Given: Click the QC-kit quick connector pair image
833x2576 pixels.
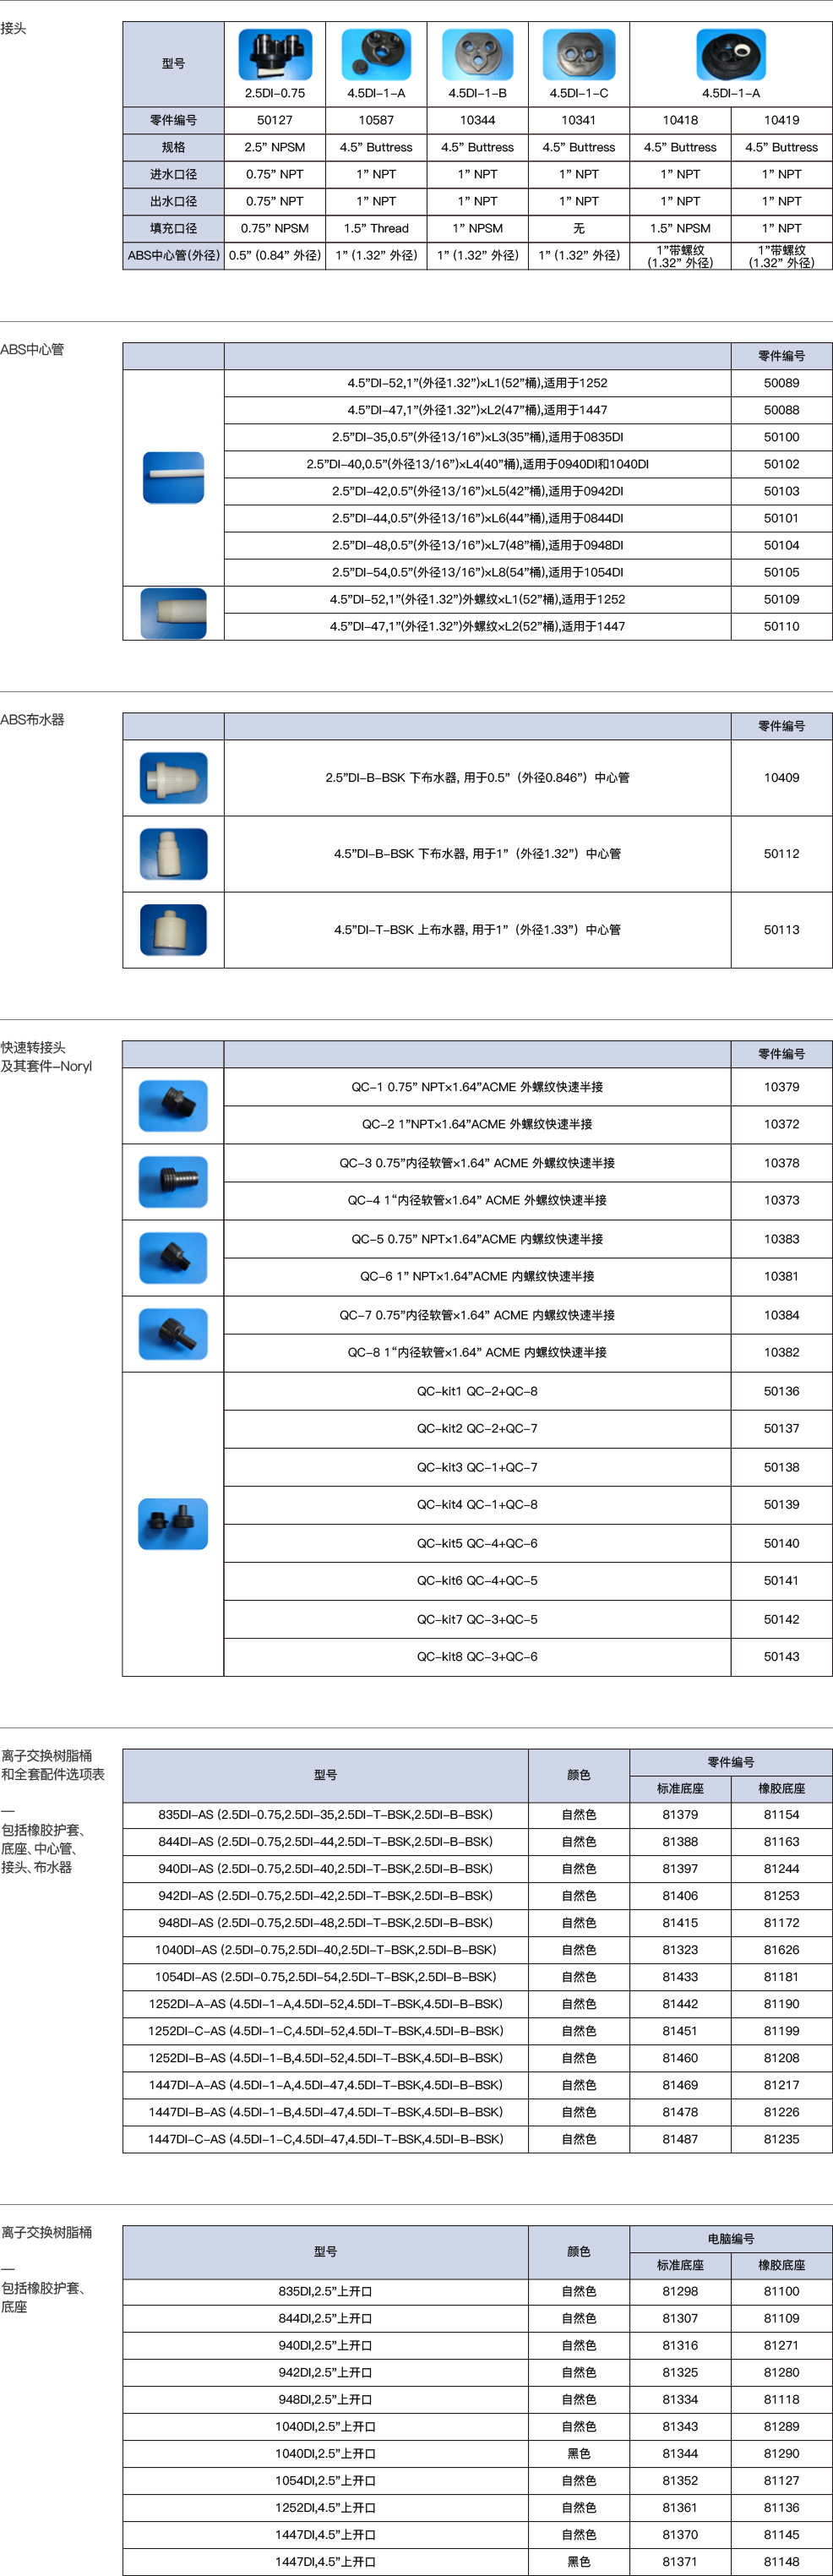Looking at the screenshot, I should point(173,1523).
